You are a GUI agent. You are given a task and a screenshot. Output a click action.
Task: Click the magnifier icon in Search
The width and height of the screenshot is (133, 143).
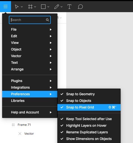(x=47, y=20)
